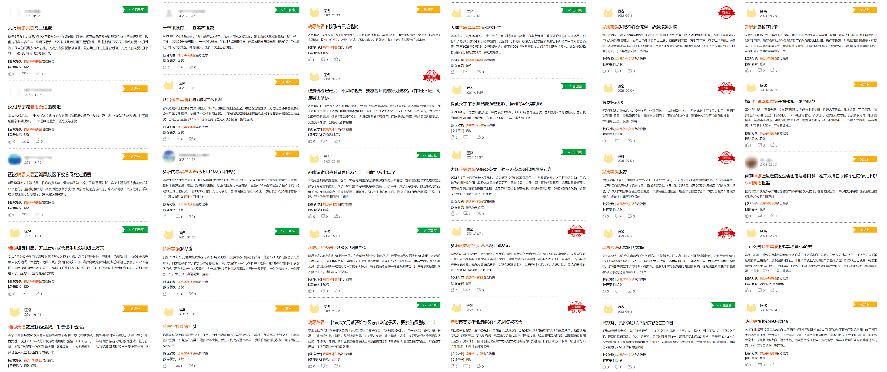Open comments on the top-left complaint post
Image resolution: width=887 pixels, height=372 pixels.
(26, 73)
